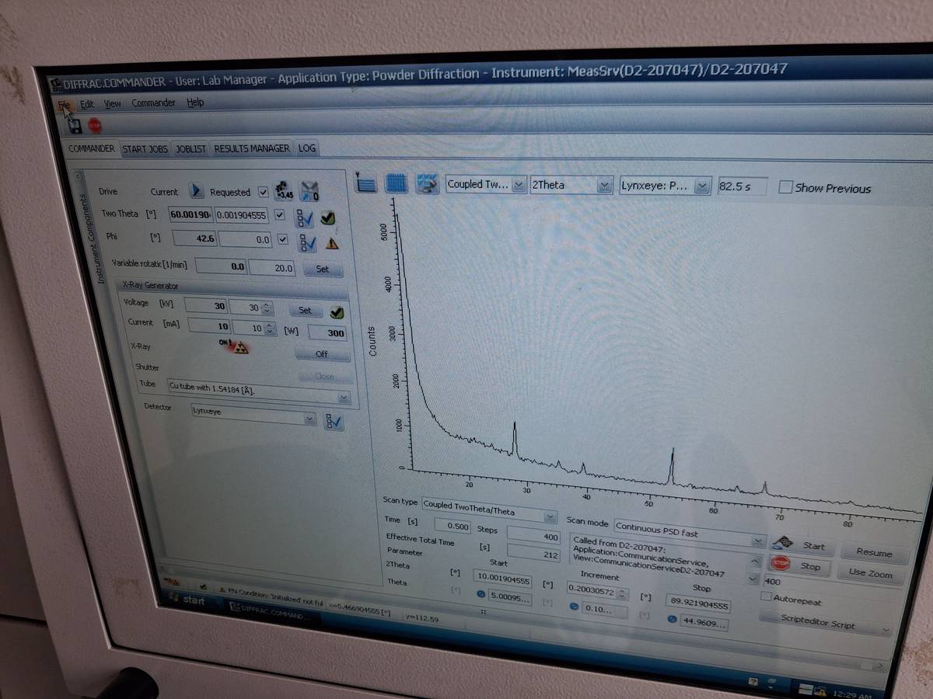Image resolution: width=933 pixels, height=699 pixels.
Task: Open the 2Theta axis dropdown
Action: [571, 185]
